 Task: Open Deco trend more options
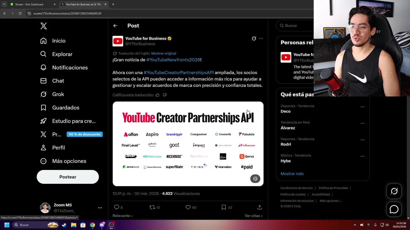(363, 107)
